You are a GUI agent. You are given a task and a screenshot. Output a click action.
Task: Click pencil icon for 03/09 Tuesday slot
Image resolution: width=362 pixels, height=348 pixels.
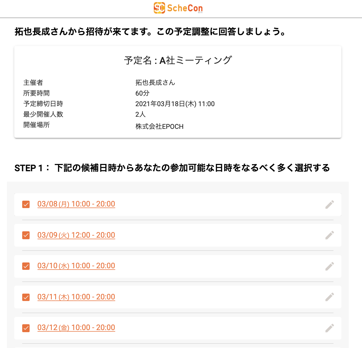[329, 235]
